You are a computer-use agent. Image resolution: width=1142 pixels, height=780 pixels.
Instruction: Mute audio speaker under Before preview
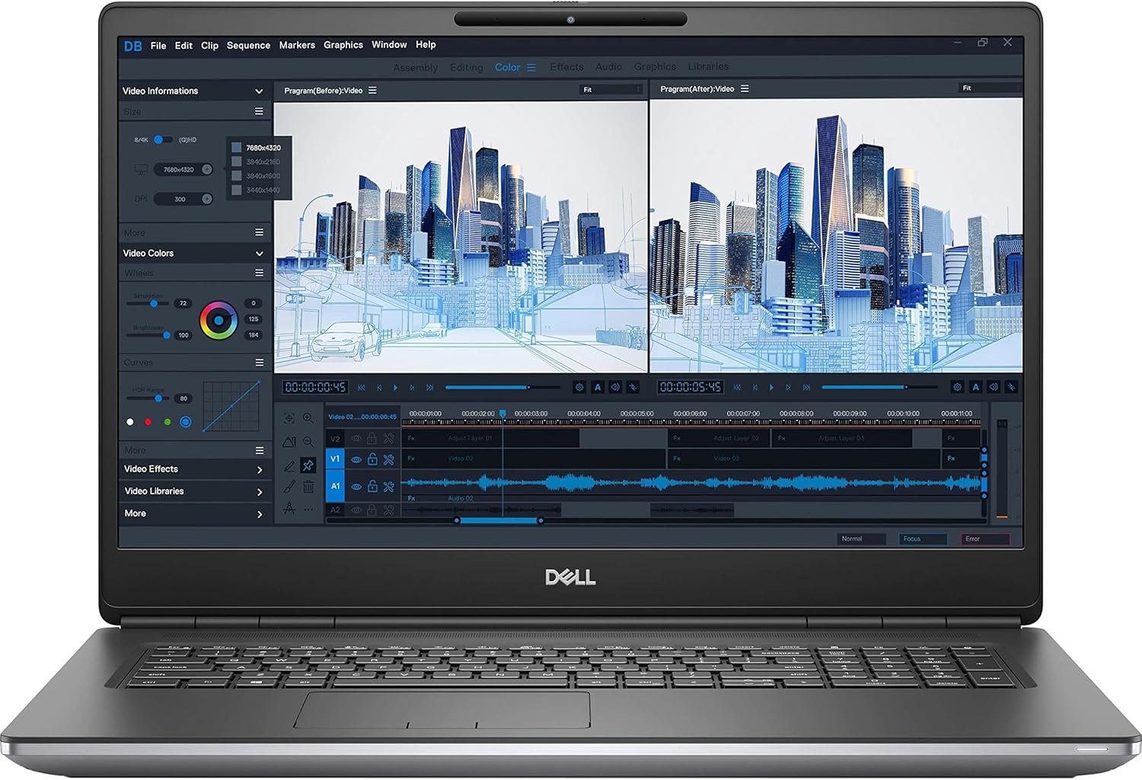coord(615,387)
